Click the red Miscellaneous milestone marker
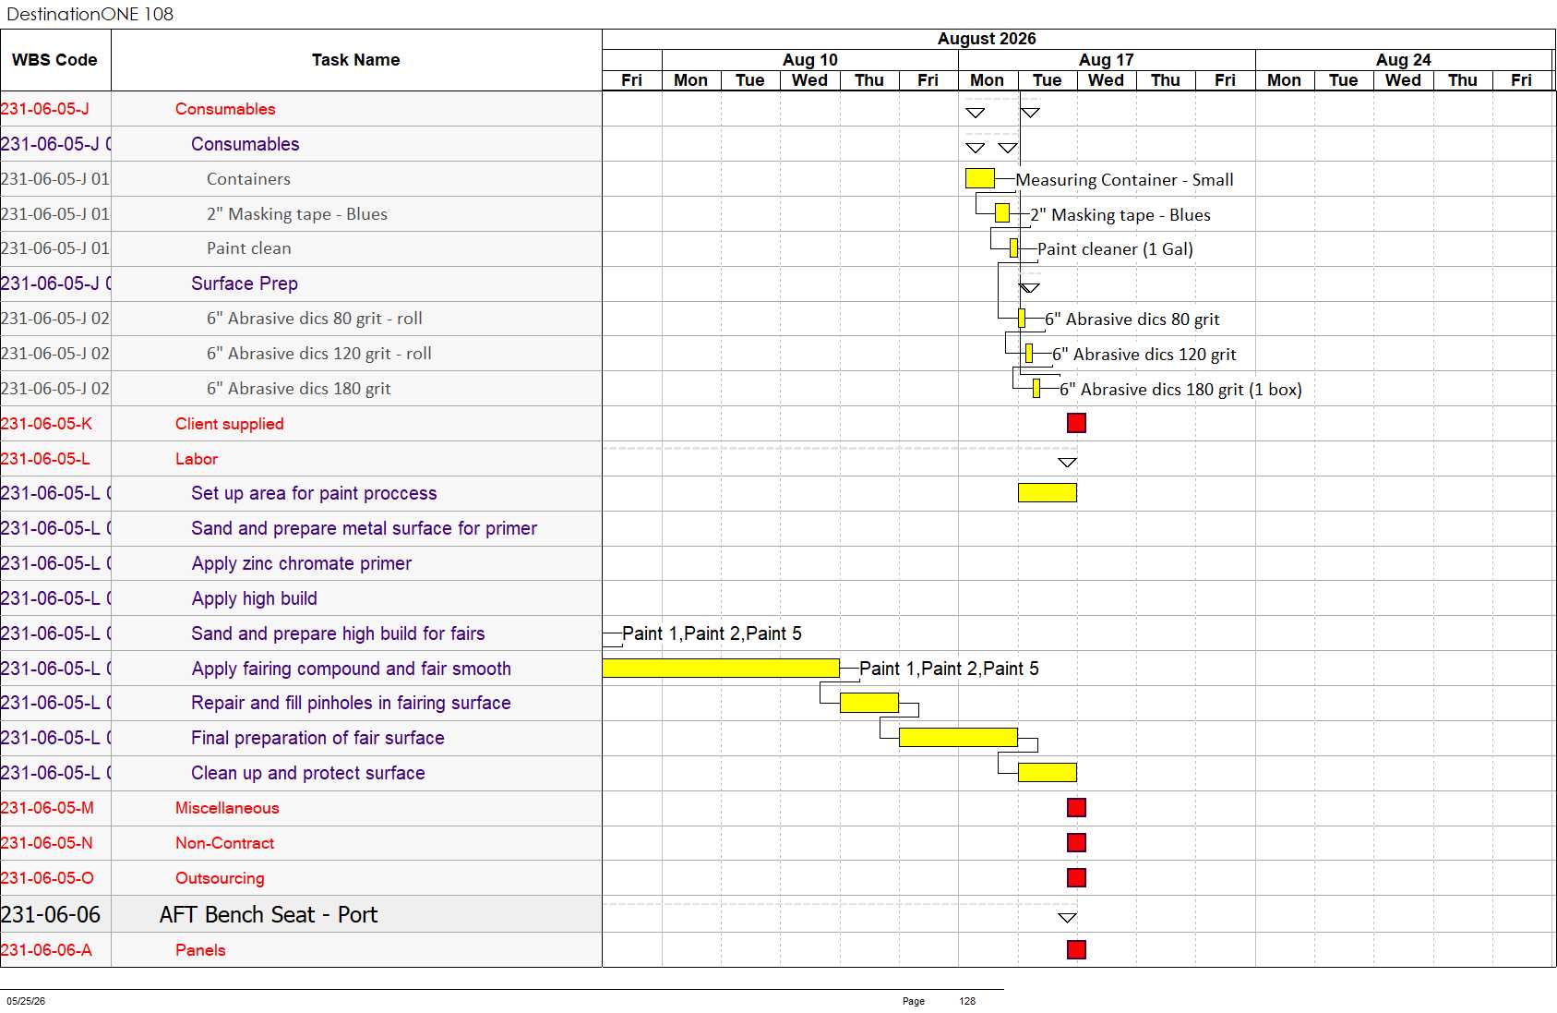This screenshot has width=1557, height=1013. coord(1076,808)
